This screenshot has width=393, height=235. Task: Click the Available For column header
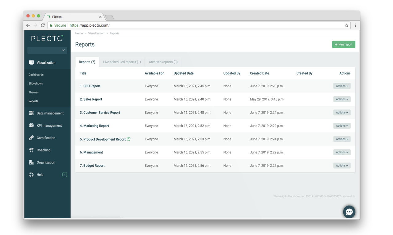click(x=154, y=73)
